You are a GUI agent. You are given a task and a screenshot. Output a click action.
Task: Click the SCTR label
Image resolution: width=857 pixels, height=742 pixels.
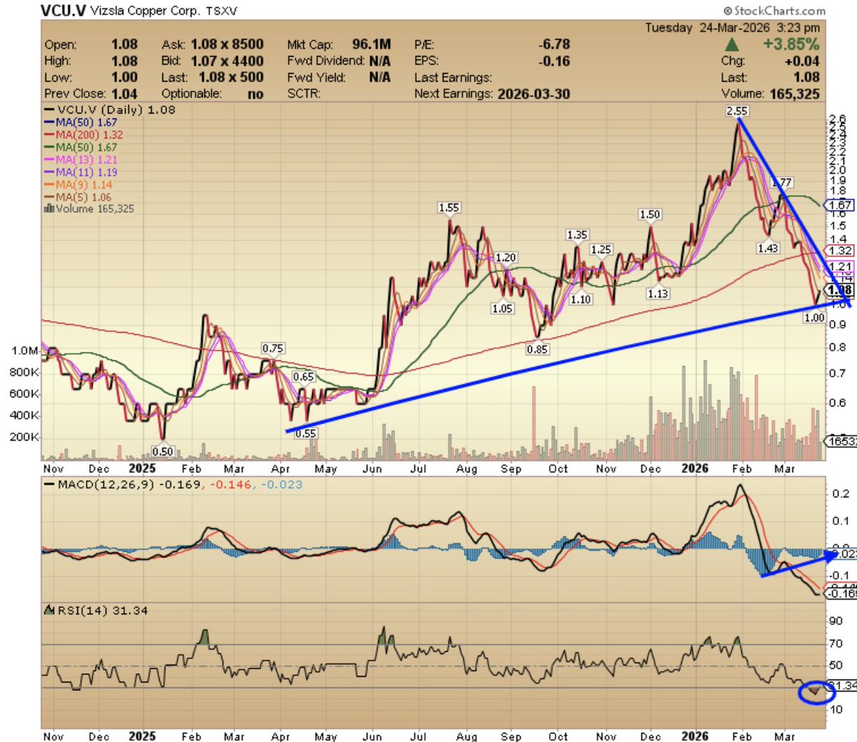pyautogui.click(x=304, y=94)
